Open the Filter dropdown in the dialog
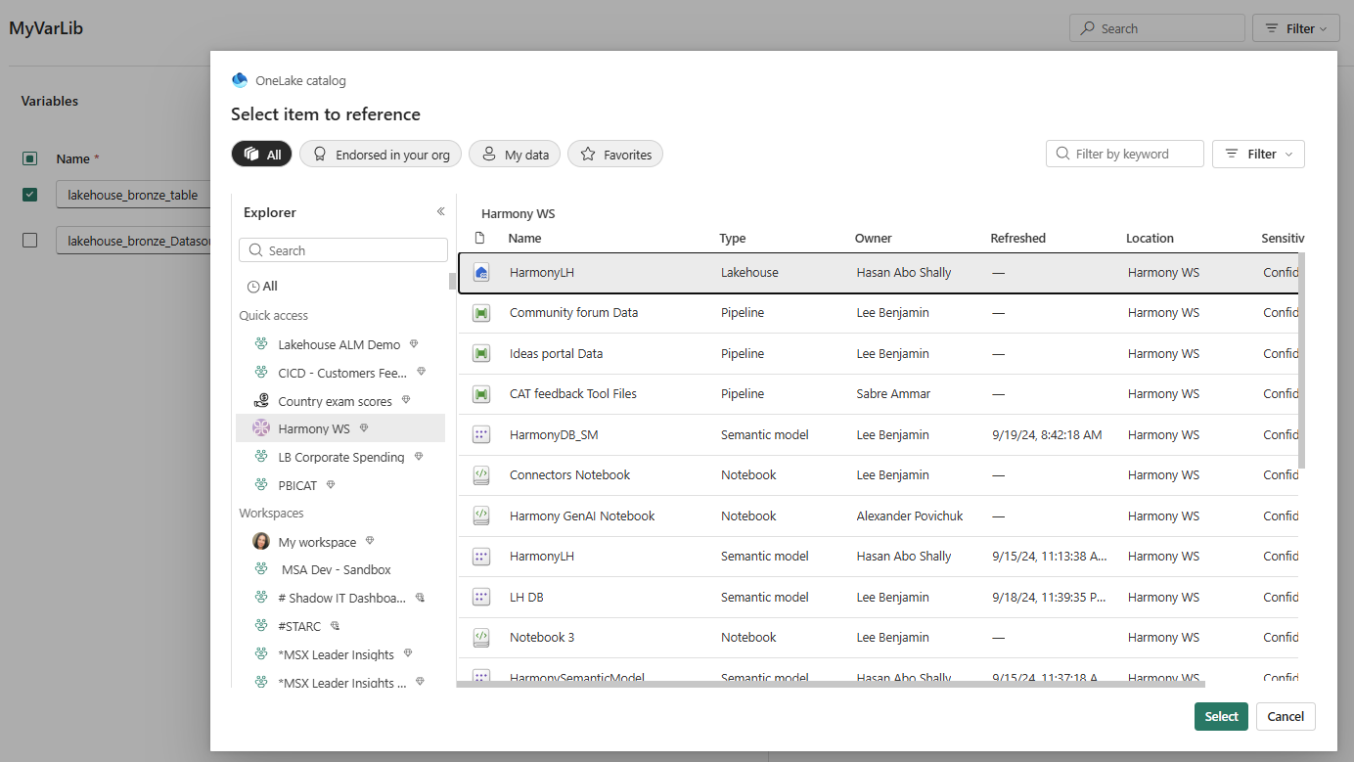Screen dimensions: 1354x762 click(x=1258, y=154)
